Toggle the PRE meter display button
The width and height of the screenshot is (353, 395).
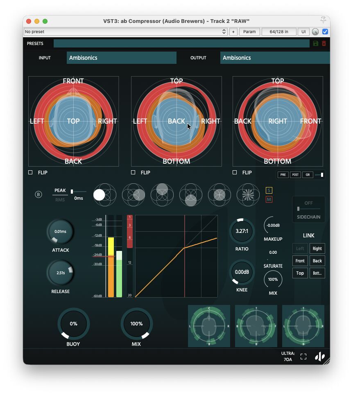pos(283,174)
